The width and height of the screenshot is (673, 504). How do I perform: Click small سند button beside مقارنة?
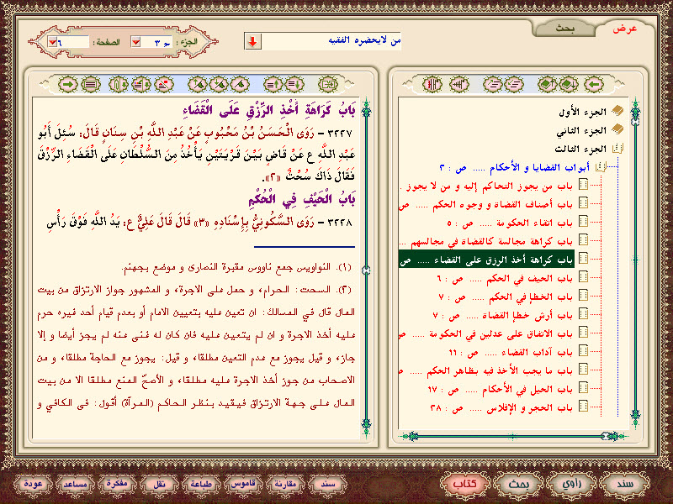(328, 485)
